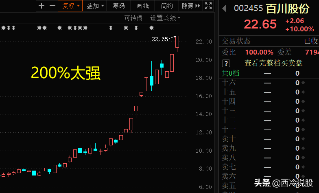The height and width of the screenshot is (193, 319).
Task: Click the last news marker above candles
Action: [x=151, y=28]
